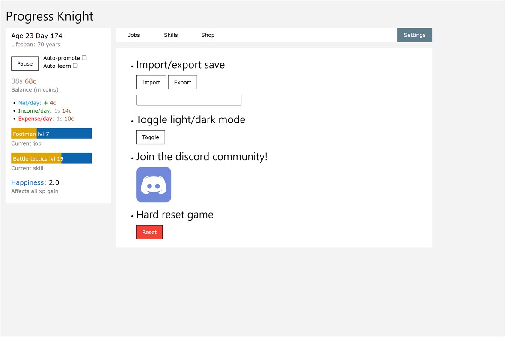Open the Shop tab
Image resolution: width=505 pixels, height=337 pixels.
tap(208, 35)
